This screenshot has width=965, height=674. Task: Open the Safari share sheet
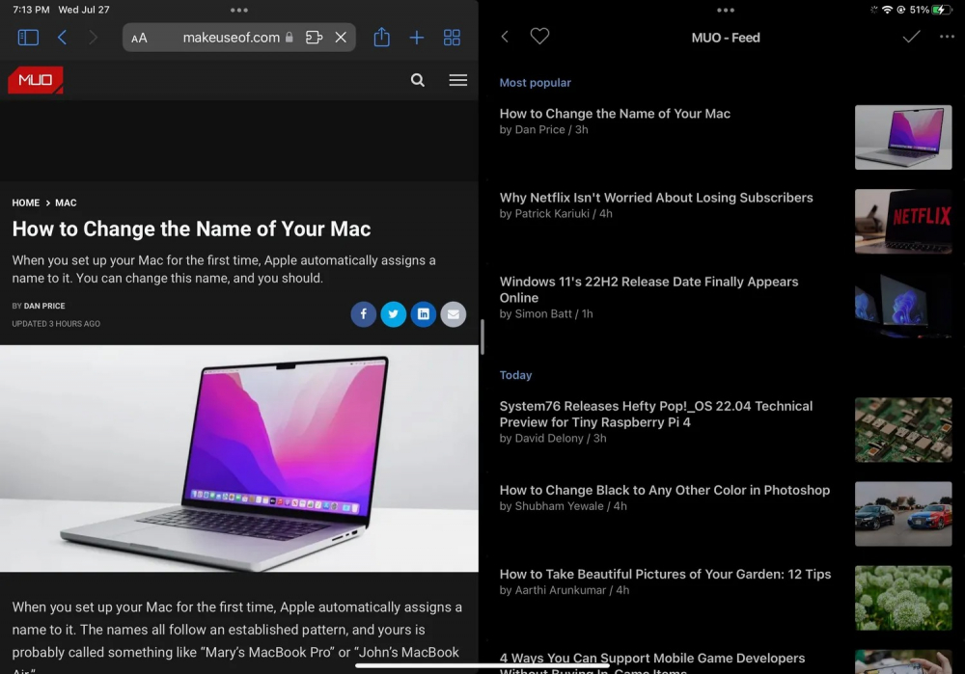point(381,38)
